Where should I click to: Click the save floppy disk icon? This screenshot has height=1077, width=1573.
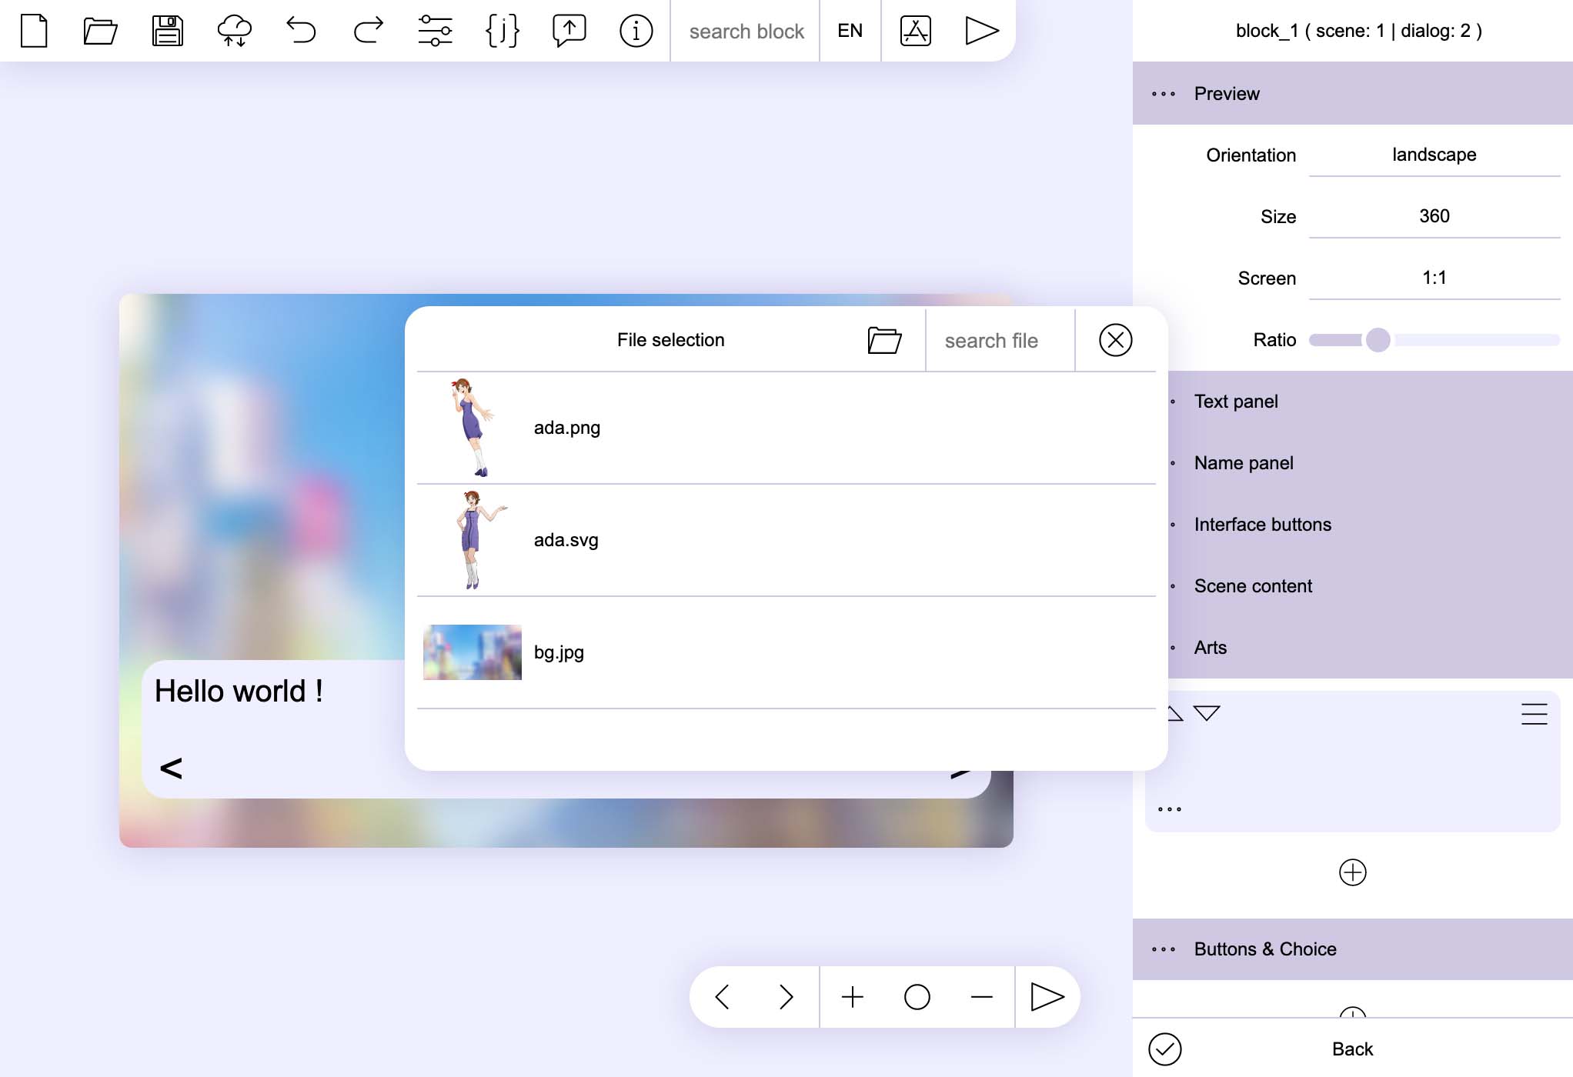click(x=167, y=31)
